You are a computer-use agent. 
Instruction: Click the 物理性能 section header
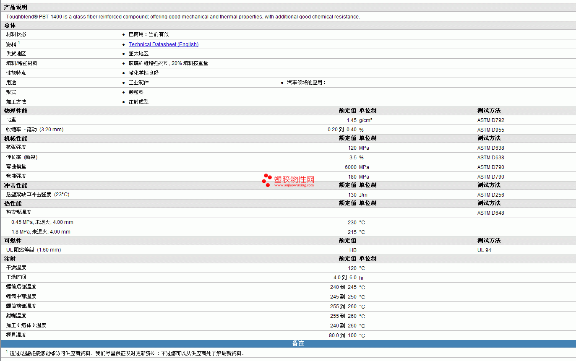tap(16, 111)
